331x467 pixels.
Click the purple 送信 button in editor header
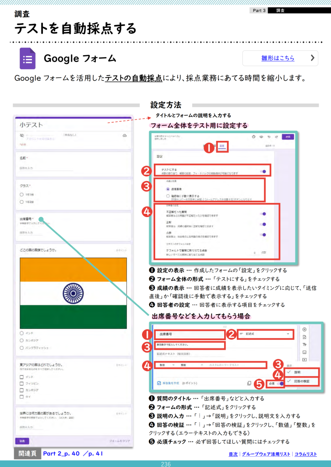[288, 137]
